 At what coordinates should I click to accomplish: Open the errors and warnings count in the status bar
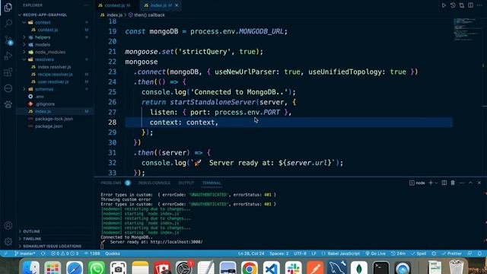[x=65, y=253]
